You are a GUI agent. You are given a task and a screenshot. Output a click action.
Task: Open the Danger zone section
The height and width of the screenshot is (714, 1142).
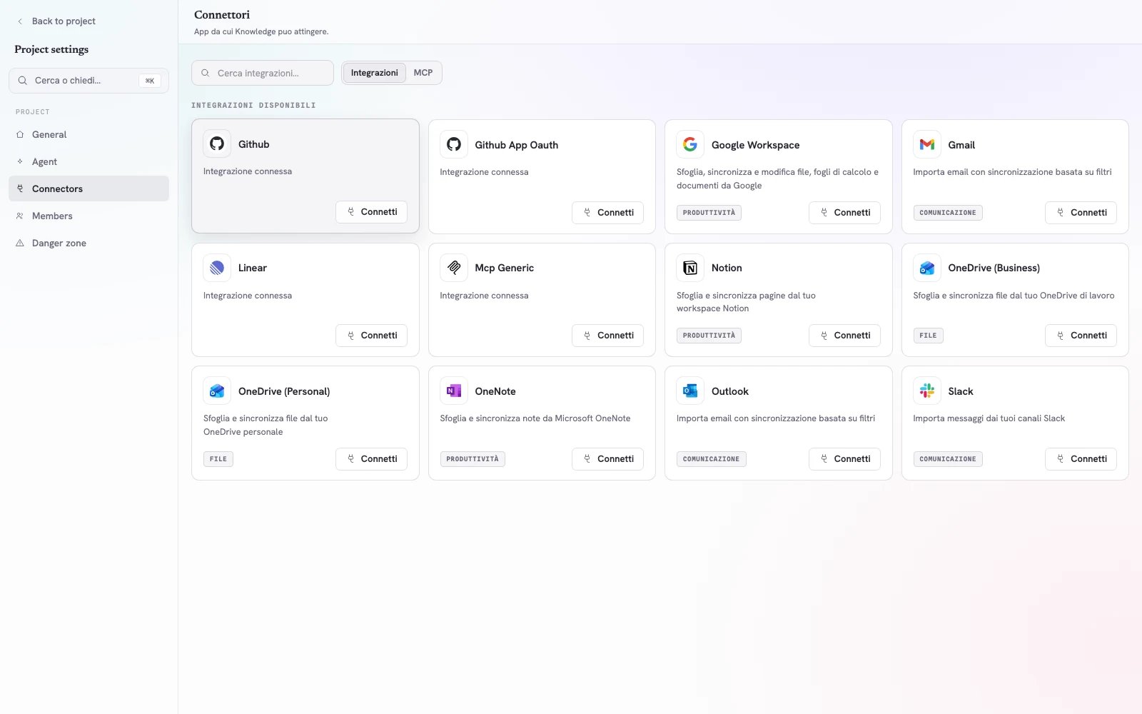pos(89,243)
